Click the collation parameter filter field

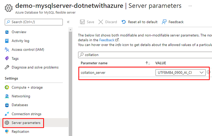(145, 55)
